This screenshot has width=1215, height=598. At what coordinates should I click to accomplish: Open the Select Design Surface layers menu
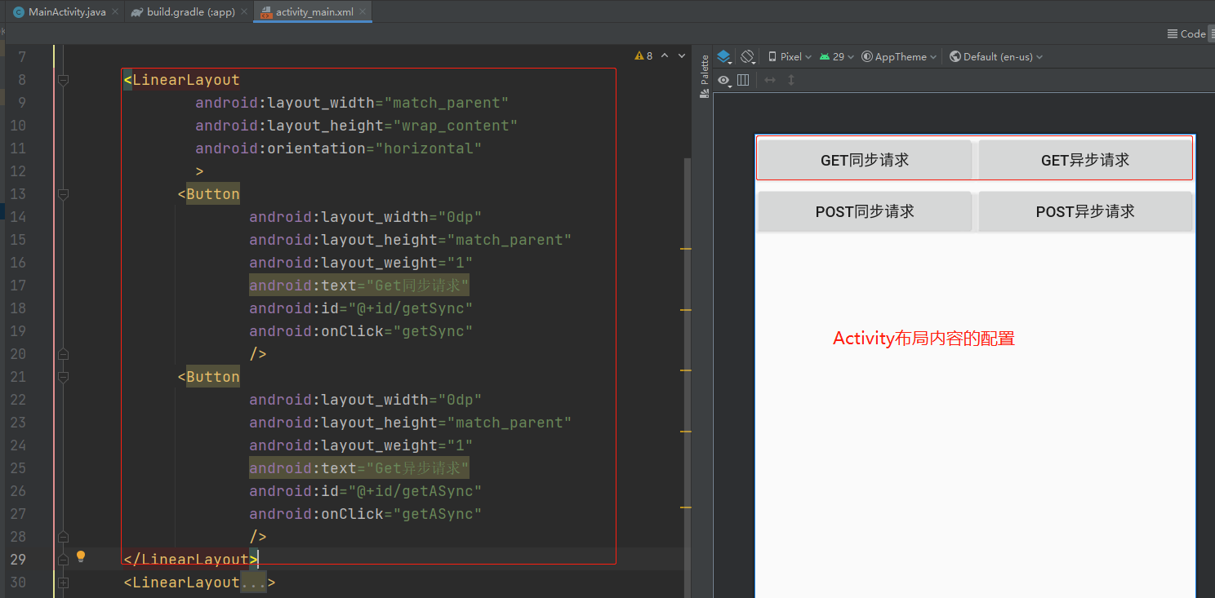(x=724, y=57)
